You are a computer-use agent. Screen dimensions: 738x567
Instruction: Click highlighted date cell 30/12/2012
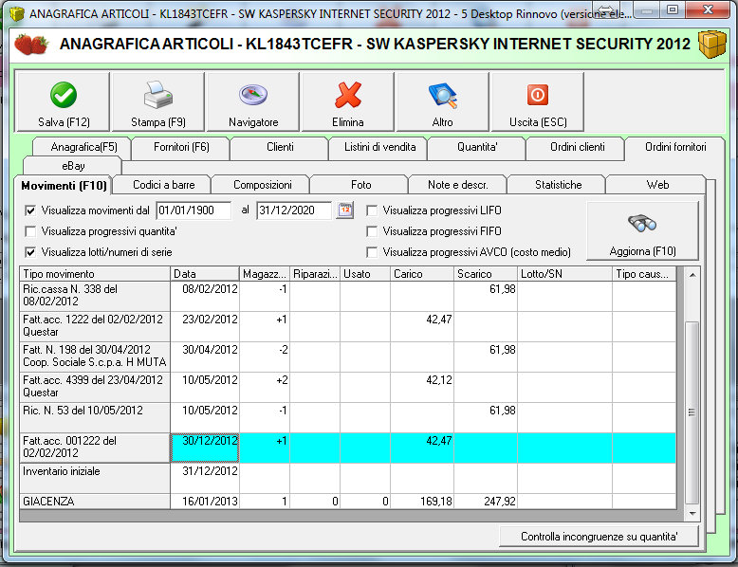pos(205,448)
